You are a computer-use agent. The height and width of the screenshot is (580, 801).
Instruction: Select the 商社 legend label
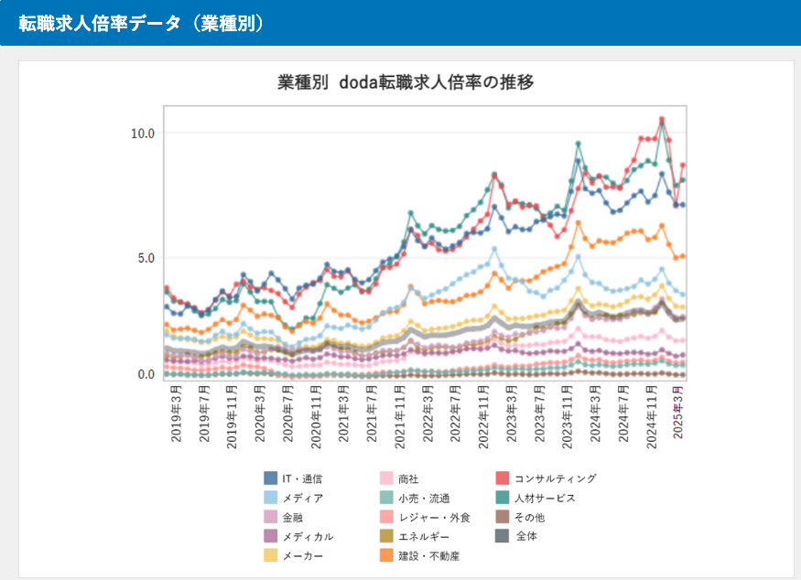click(x=408, y=478)
